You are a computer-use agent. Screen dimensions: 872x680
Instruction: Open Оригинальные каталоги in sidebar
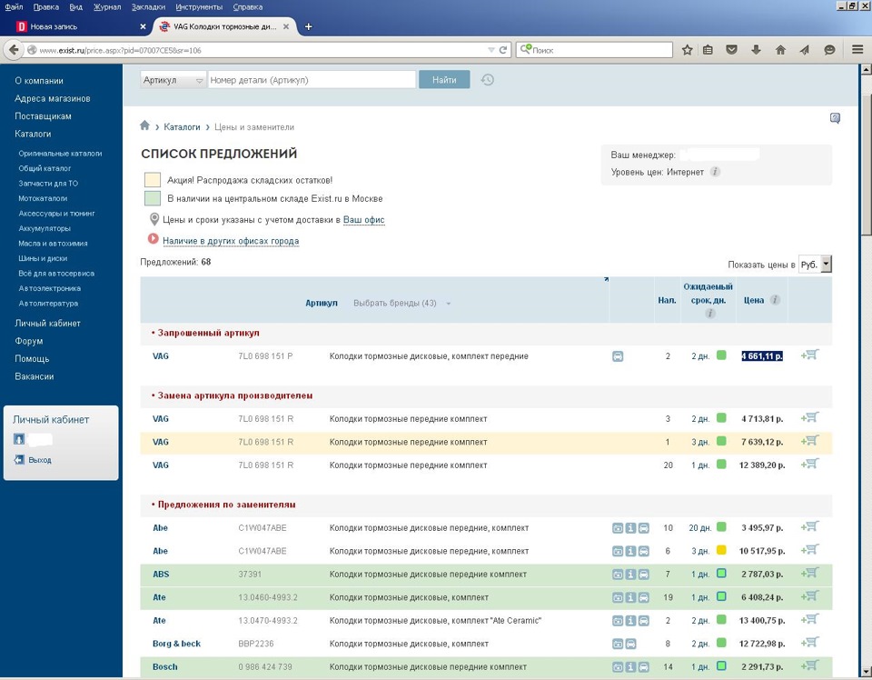click(60, 153)
